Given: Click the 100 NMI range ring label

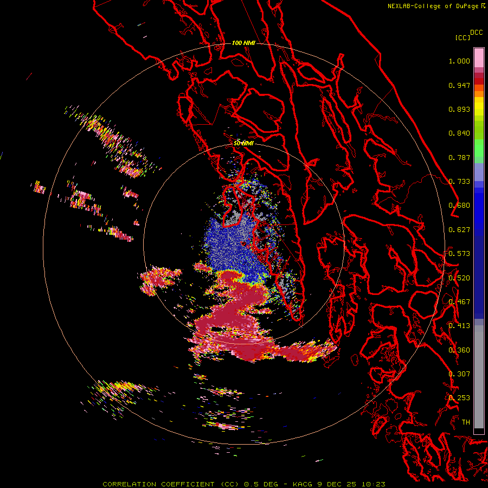Looking at the screenshot, I should pyautogui.click(x=243, y=43).
